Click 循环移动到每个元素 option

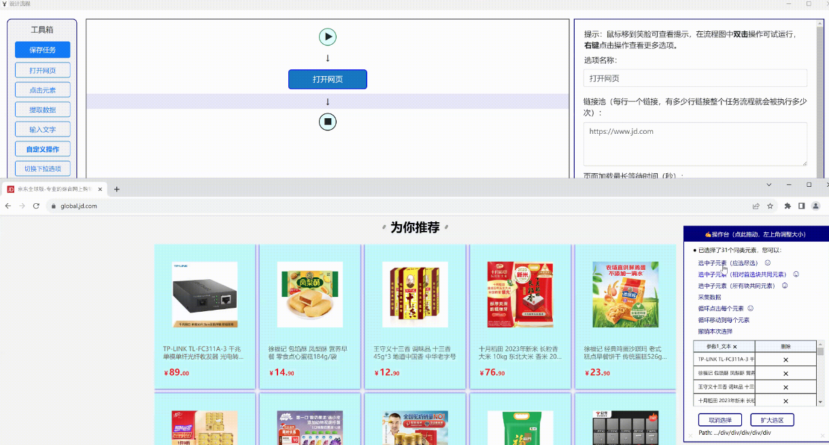click(x=724, y=320)
